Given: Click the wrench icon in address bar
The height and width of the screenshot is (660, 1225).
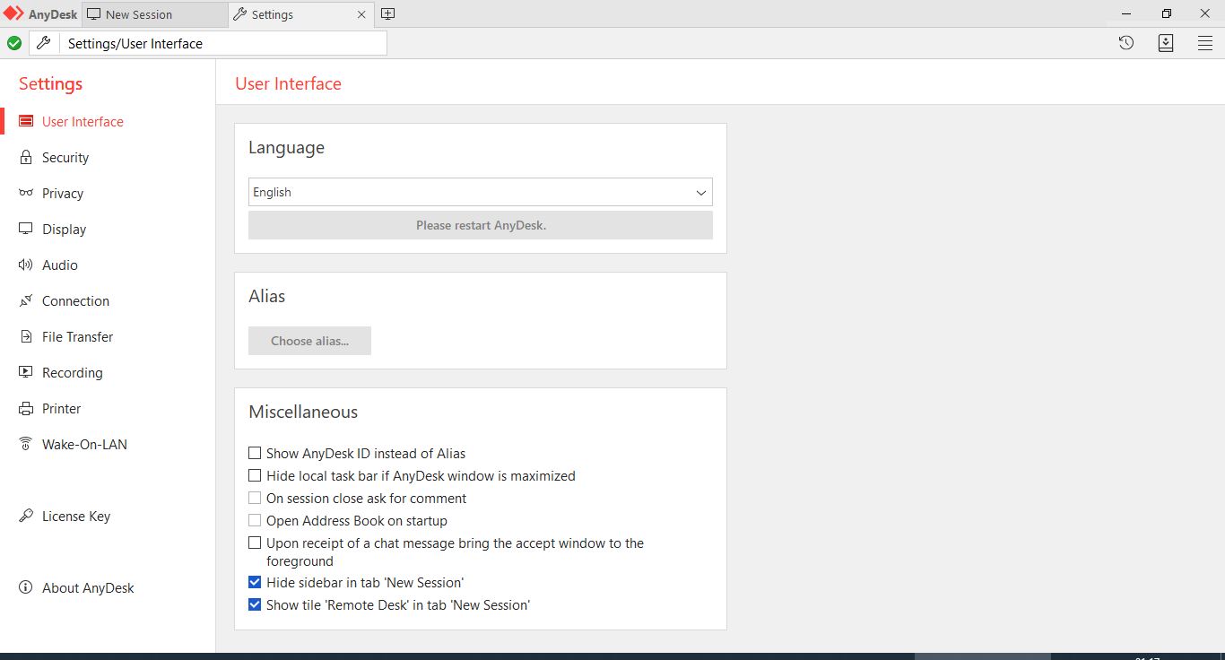Looking at the screenshot, I should pos(43,43).
